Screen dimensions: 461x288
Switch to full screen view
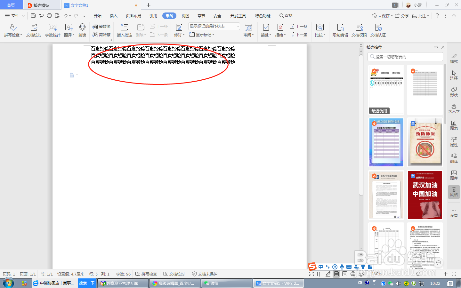[311, 274]
